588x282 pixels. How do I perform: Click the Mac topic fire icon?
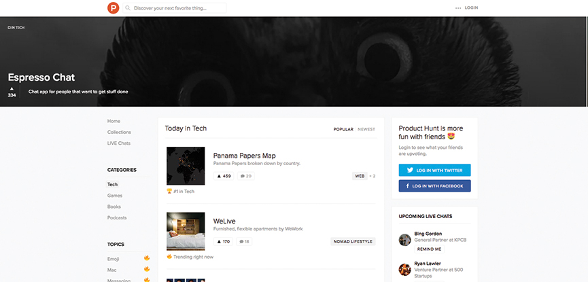147,269
